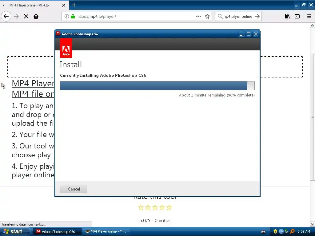Image resolution: width=315 pixels, height=236 pixels.
Task: Open the Firefox hamburger menu
Action: (x=309, y=16)
